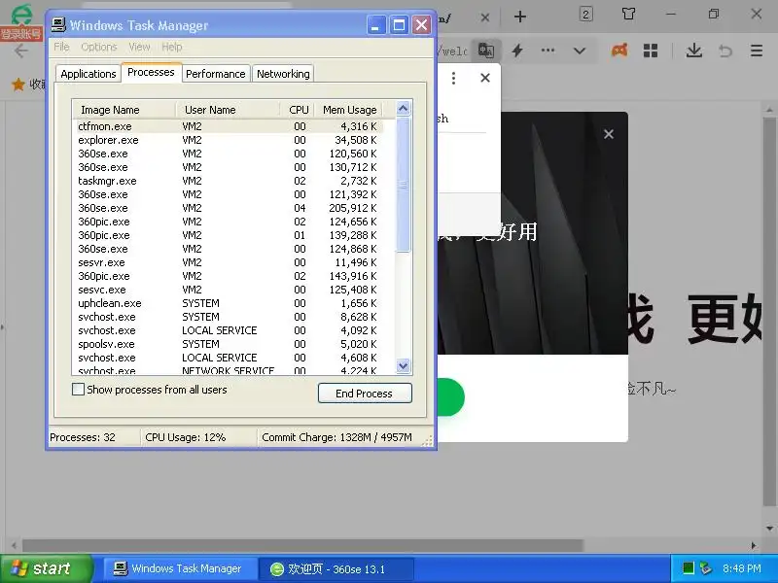The width and height of the screenshot is (778, 583).
Task: Select the svchost.exe row using 8,628 K
Action: point(229,317)
